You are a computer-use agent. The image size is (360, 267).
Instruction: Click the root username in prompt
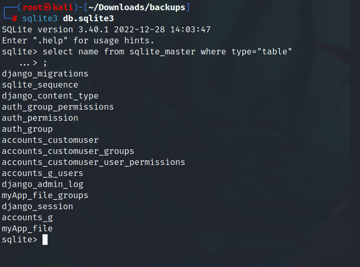click(x=32, y=8)
